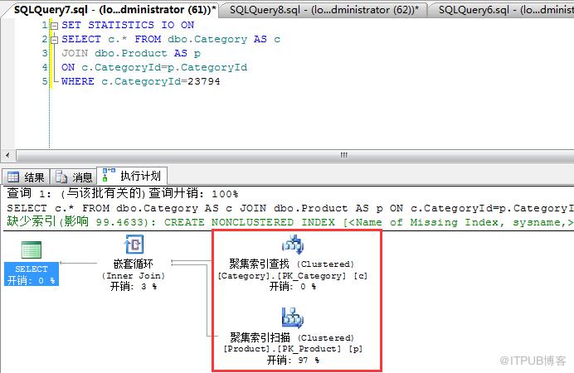Screen dimensions: 574x373
Task: Open the SQLQuery6.sql tab
Action: [x=505, y=9]
